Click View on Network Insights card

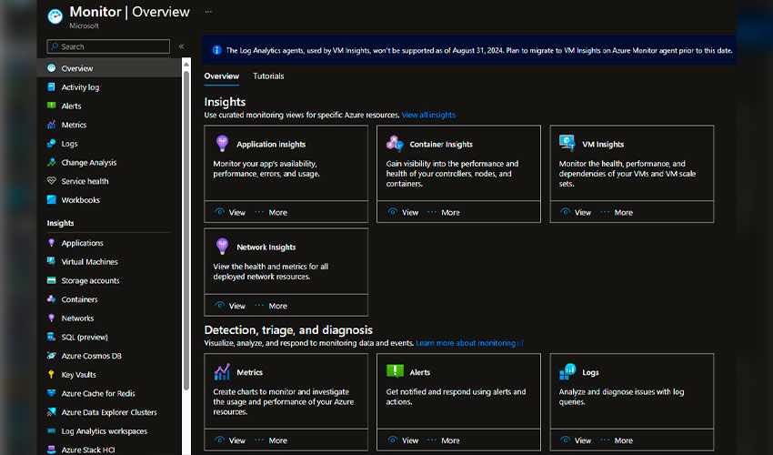pos(230,306)
